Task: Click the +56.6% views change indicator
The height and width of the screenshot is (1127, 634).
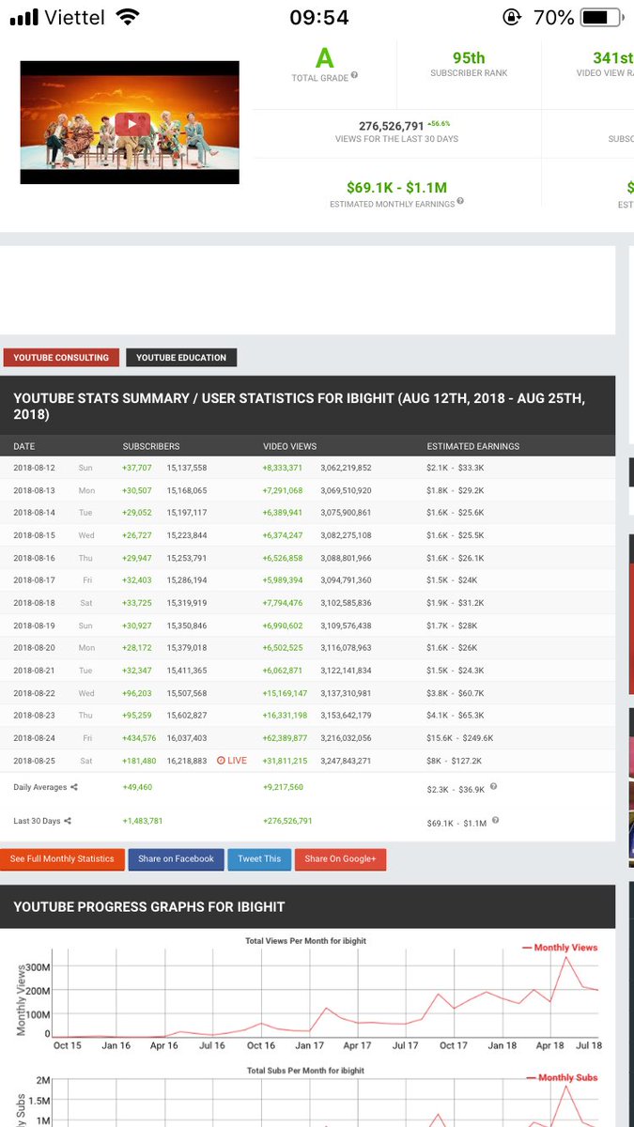Action: (x=439, y=123)
